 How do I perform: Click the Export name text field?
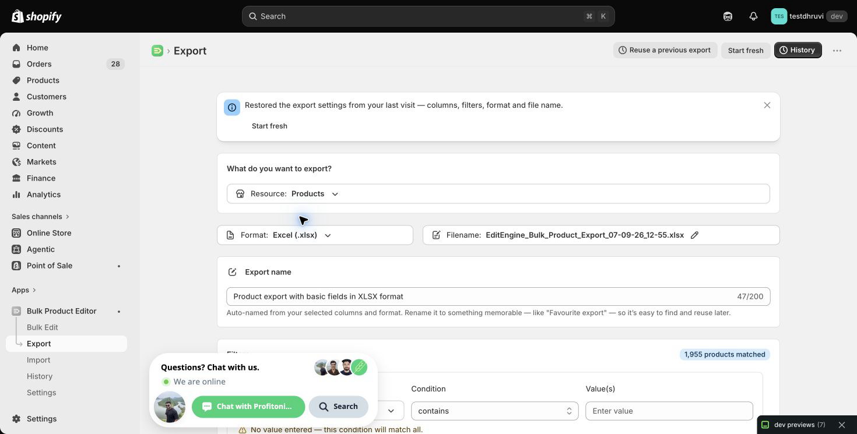(498, 297)
